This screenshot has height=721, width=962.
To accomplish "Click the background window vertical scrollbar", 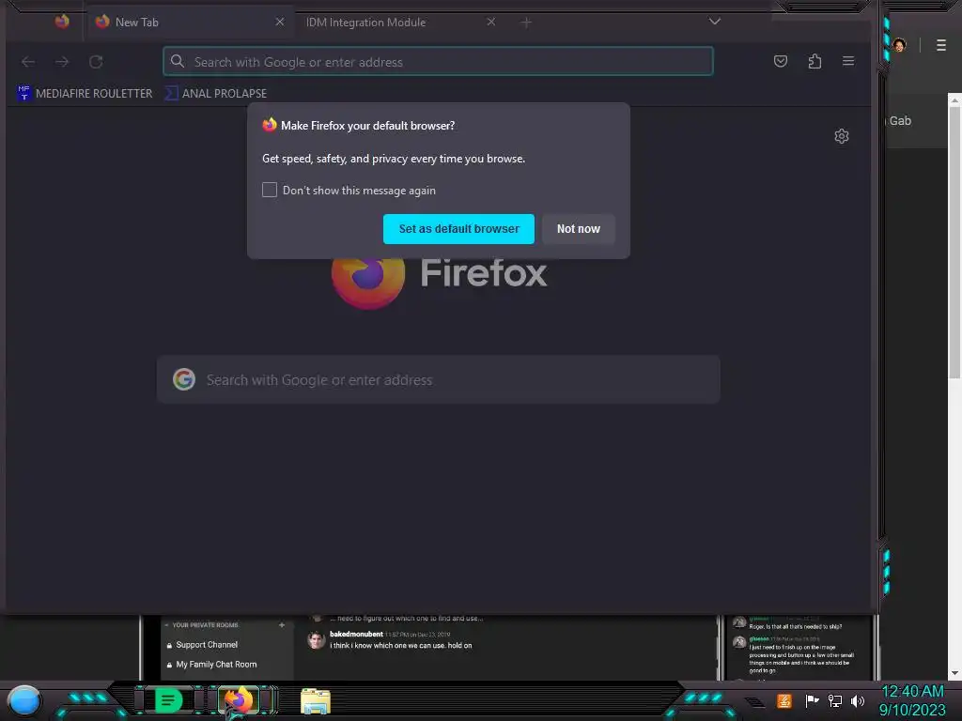I will click(954, 242).
